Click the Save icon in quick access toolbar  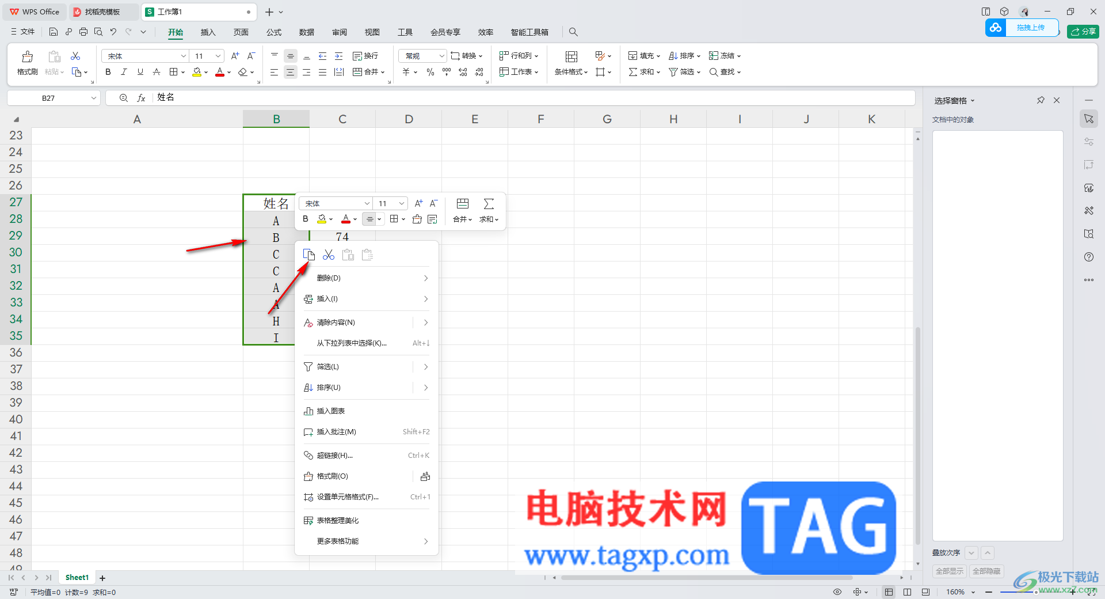click(54, 32)
